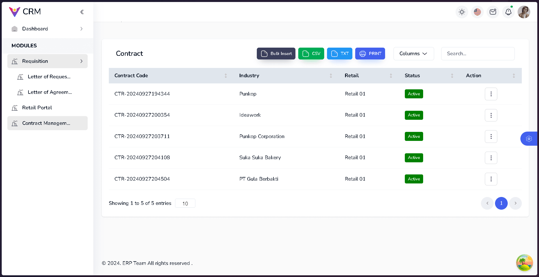Open action menu for CTR-20240927194344
Image resolution: width=539 pixels, height=277 pixels.
[x=491, y=94]
